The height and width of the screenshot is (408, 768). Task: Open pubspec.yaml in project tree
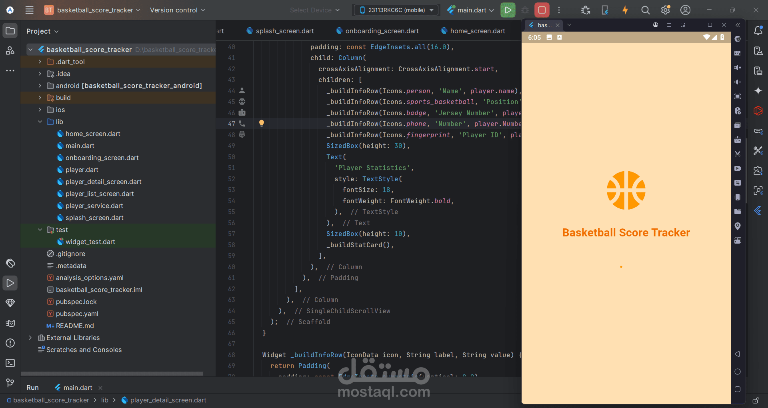[77, 314]
